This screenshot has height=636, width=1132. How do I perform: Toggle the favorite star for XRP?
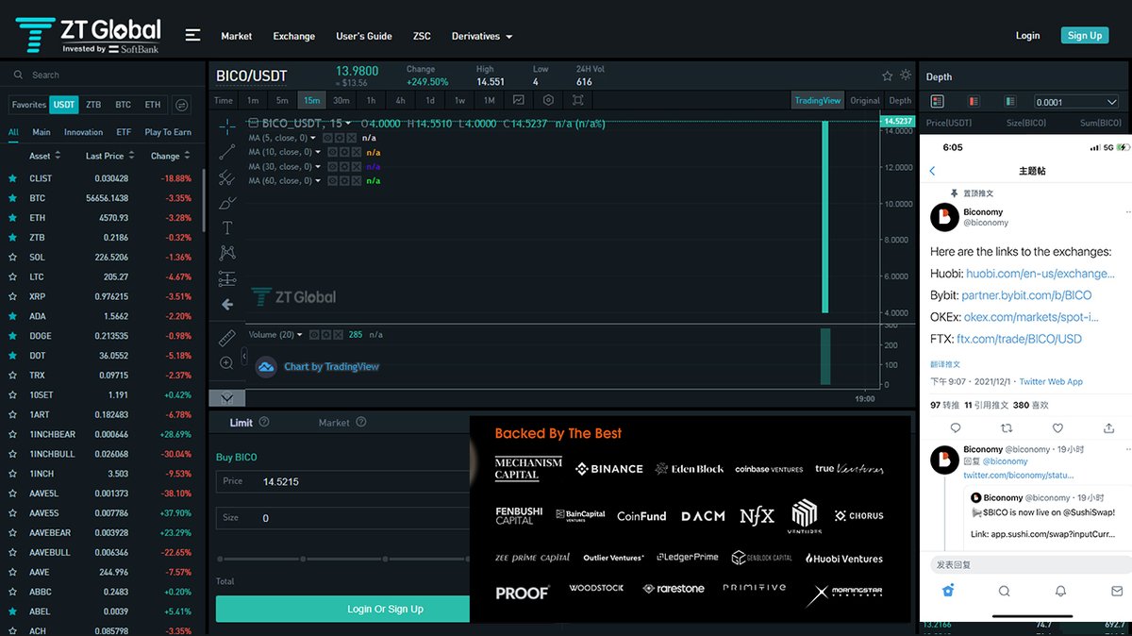coord(12,296)
